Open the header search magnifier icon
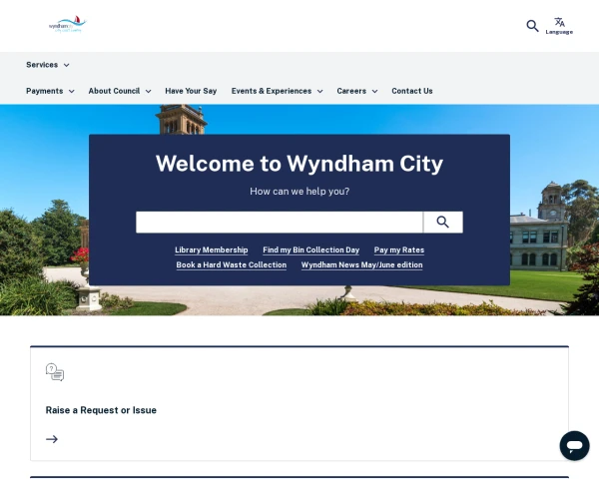 tap(532, 26)
